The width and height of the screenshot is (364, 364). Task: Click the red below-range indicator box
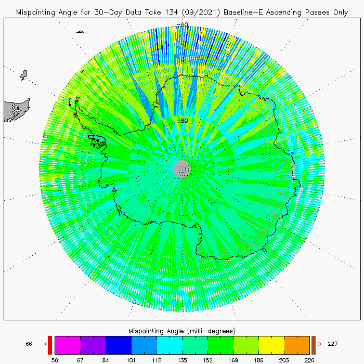[x=50, y=345]
